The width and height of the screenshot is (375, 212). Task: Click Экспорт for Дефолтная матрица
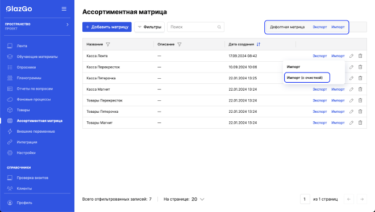coord(320,27)
